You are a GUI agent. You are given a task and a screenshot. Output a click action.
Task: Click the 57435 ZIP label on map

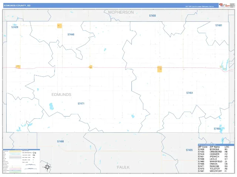point(189,150)
